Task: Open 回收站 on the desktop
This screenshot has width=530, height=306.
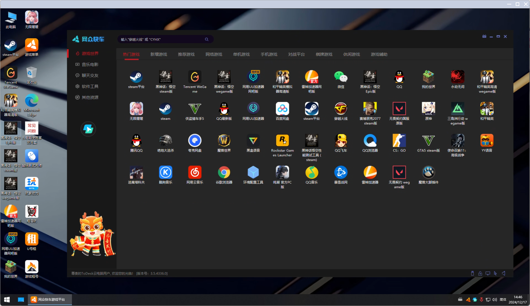Action: [32, 75]
